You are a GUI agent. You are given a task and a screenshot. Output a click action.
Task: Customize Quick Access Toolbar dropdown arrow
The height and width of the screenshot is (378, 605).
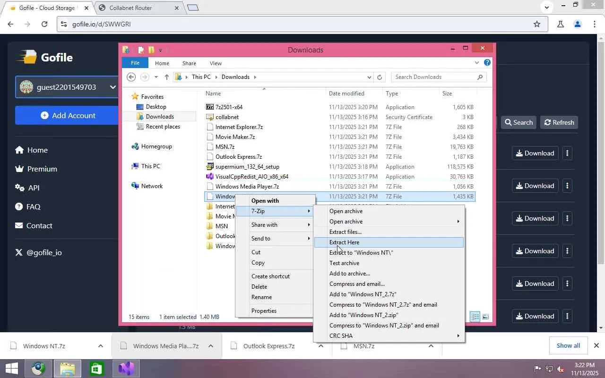(x=161, y=50)
